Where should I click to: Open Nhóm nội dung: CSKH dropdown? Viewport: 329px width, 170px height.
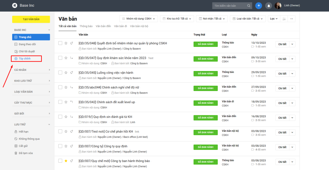(x=139, y=19)
